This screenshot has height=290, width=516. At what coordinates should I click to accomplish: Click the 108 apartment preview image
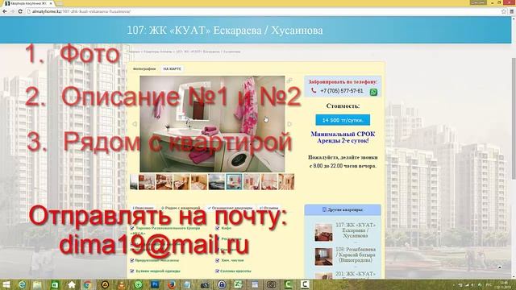323,256
